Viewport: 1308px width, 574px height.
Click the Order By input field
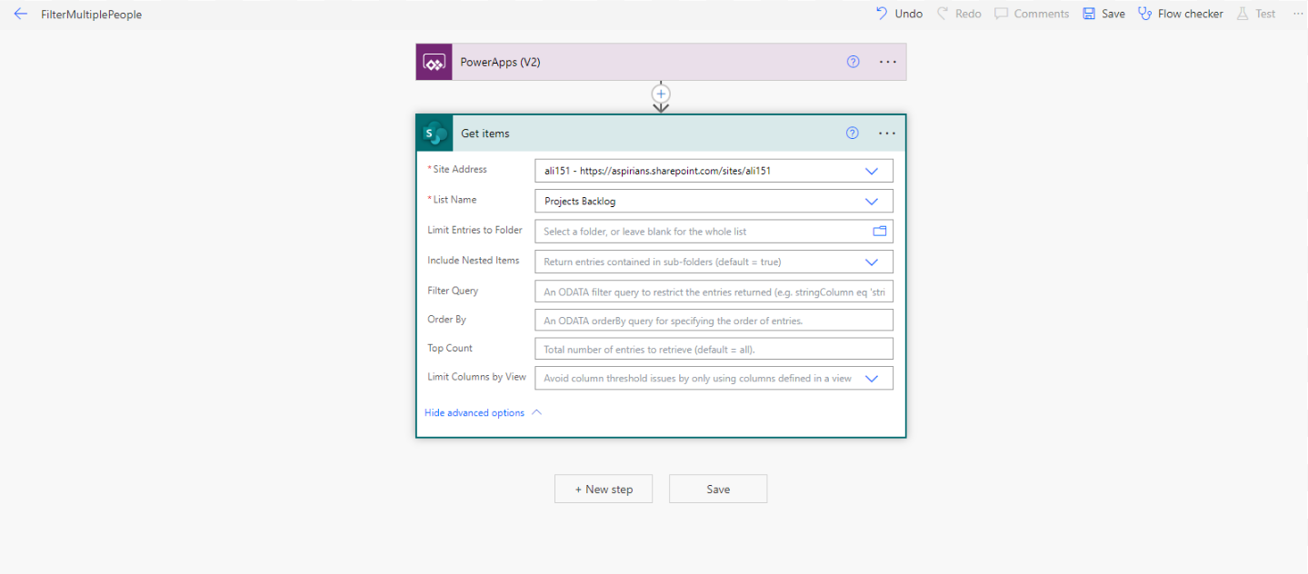click(x=714, y=321)
